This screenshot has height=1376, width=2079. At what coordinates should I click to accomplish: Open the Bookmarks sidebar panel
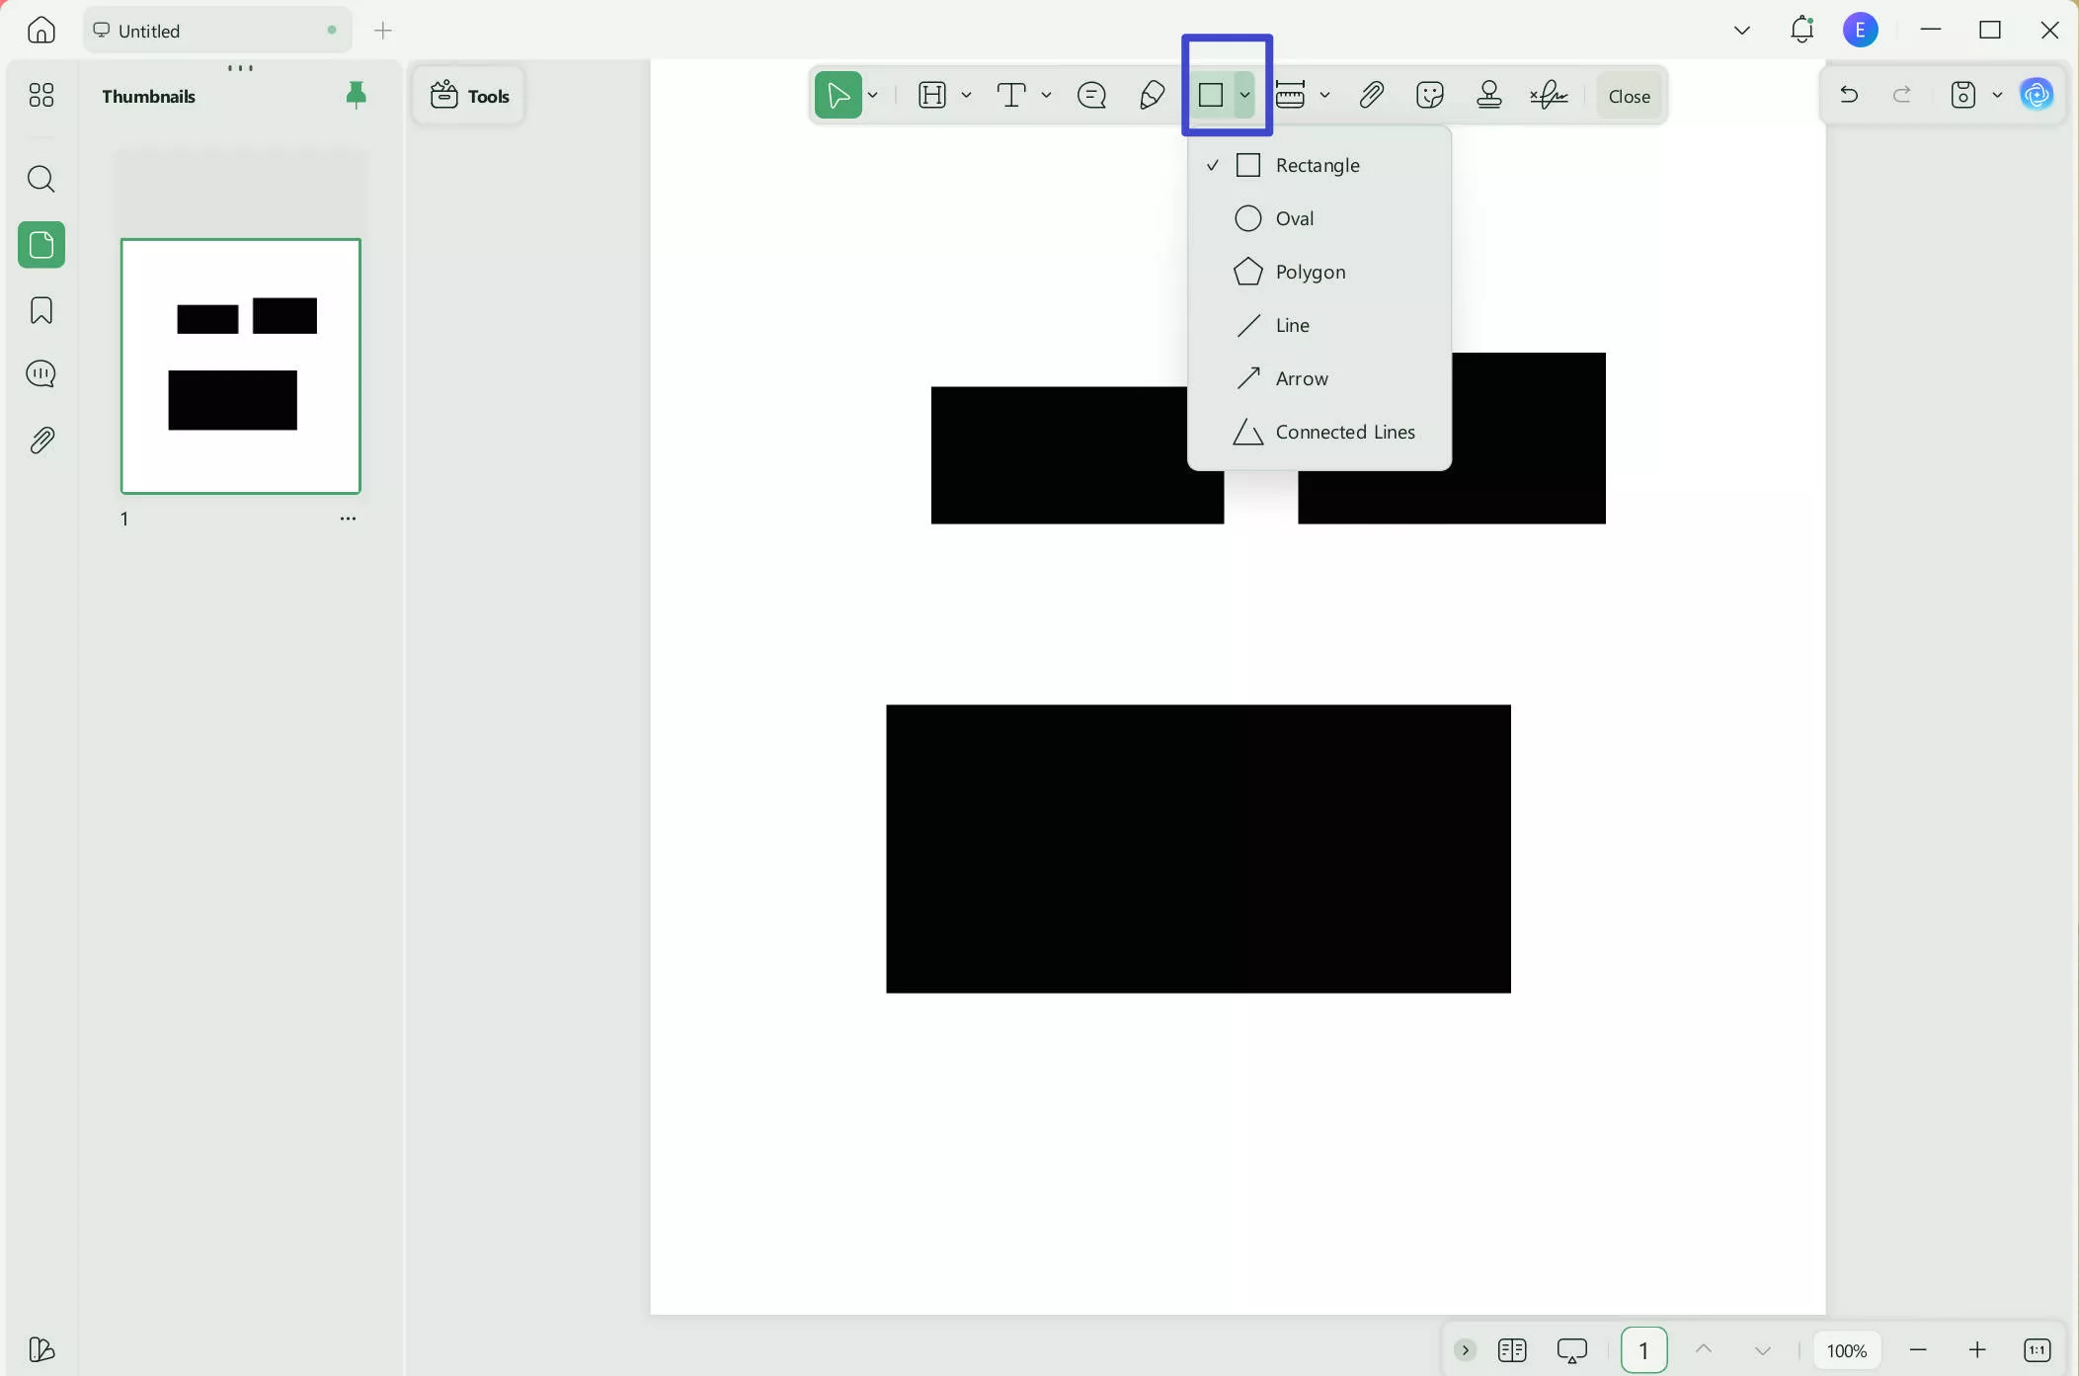click(40, 310)
